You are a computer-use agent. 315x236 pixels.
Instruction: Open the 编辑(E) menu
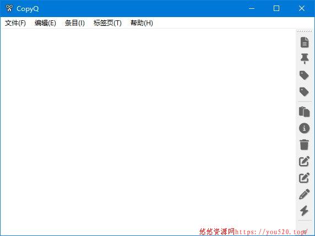pyautogui.click(x=45, y=23)
